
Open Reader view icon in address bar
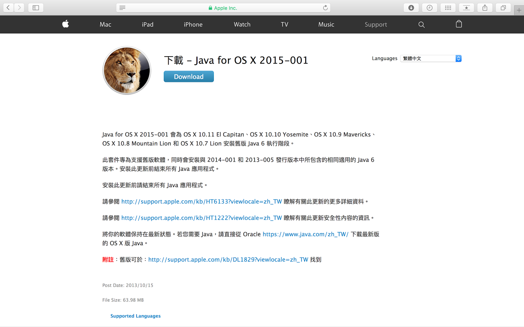122,8
